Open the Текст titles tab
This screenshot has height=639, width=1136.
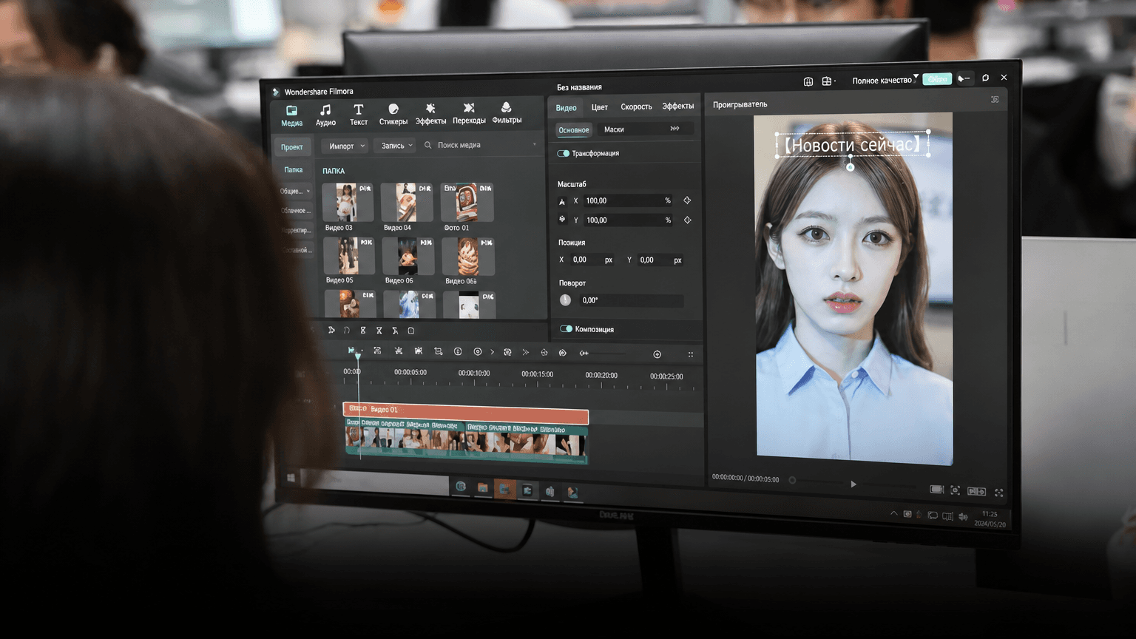click(359, 115)
